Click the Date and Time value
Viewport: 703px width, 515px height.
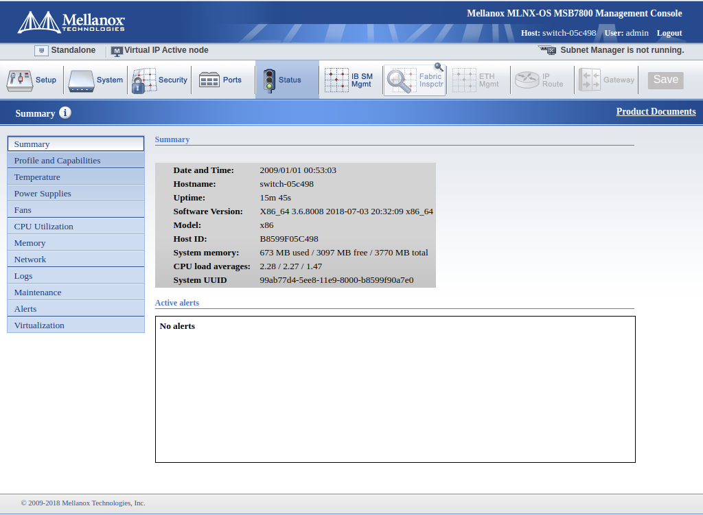point(298,170)
